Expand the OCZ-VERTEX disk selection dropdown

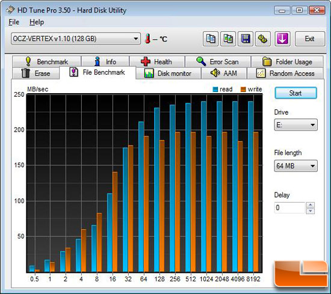[76, 38]
